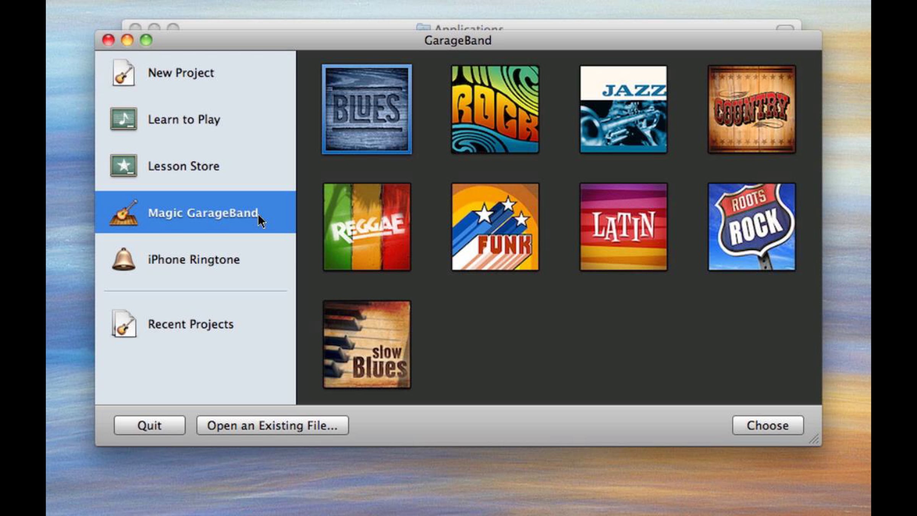Select the Roots Rock highway sign tile

(x=752, y=227)
